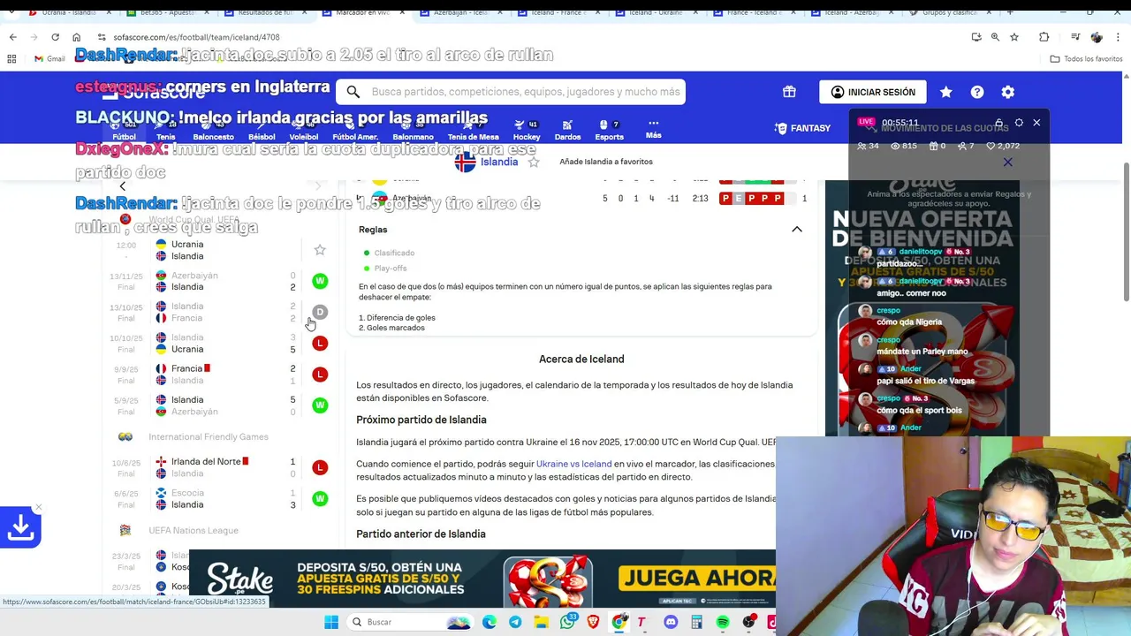Add Islandia to favorites with star
The image size is (1131, 636).
534,162
